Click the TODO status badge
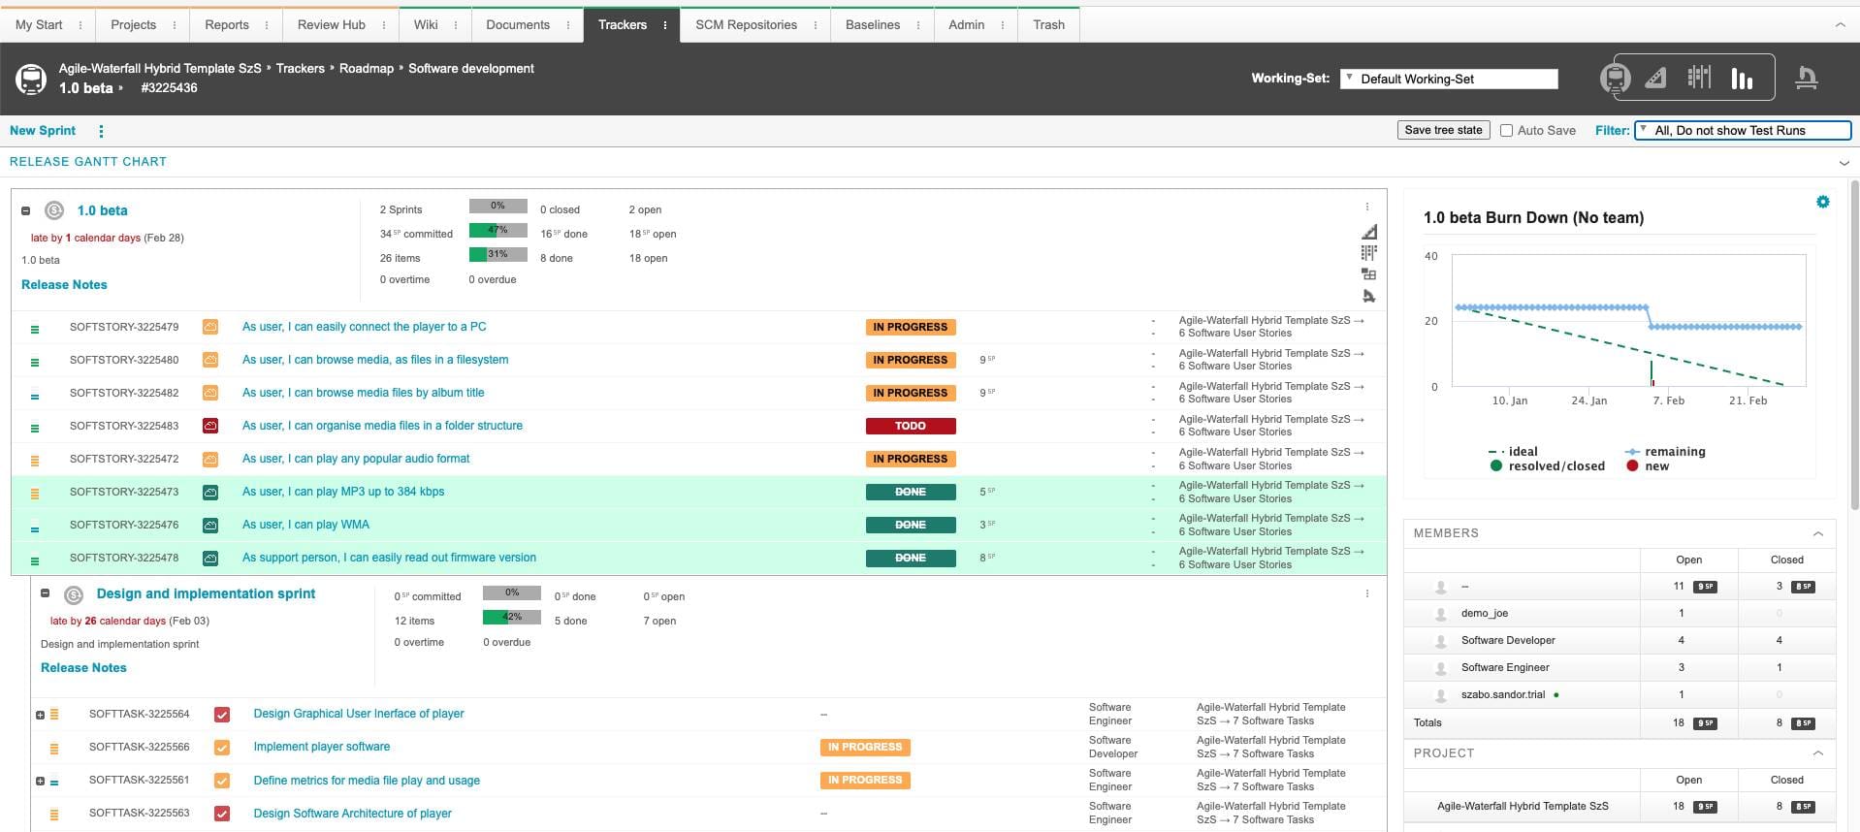Image resolution: width=1860 pixels, height=832 pixels. pyautogui.click(x=911, y=426)
